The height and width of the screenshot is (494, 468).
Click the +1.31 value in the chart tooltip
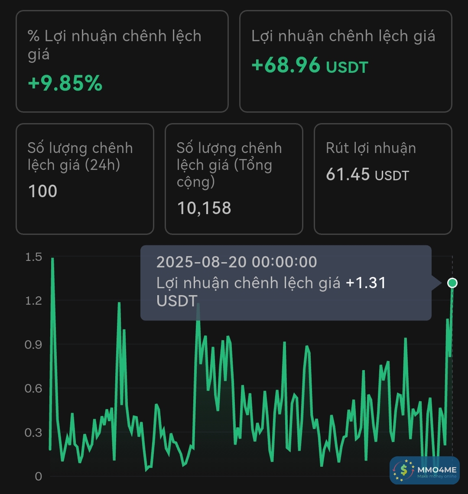[x=366, y=283]
